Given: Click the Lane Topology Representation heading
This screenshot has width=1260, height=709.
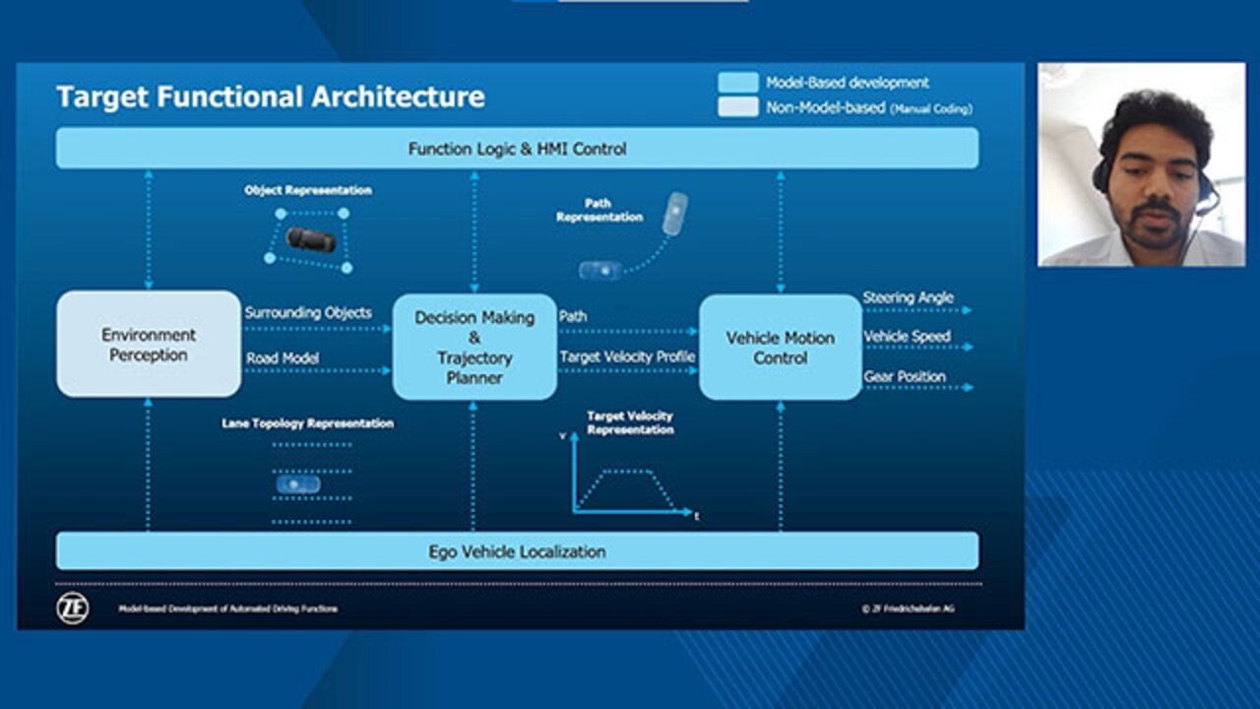Looking at the screenshot, I should click(x=307, y=423).
